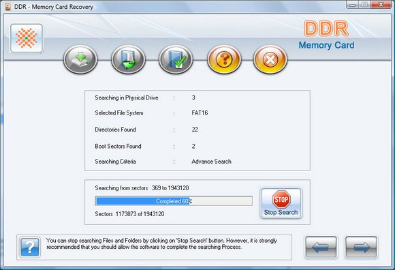Click the 'Advance Search' criteria value

pos(211,162)
